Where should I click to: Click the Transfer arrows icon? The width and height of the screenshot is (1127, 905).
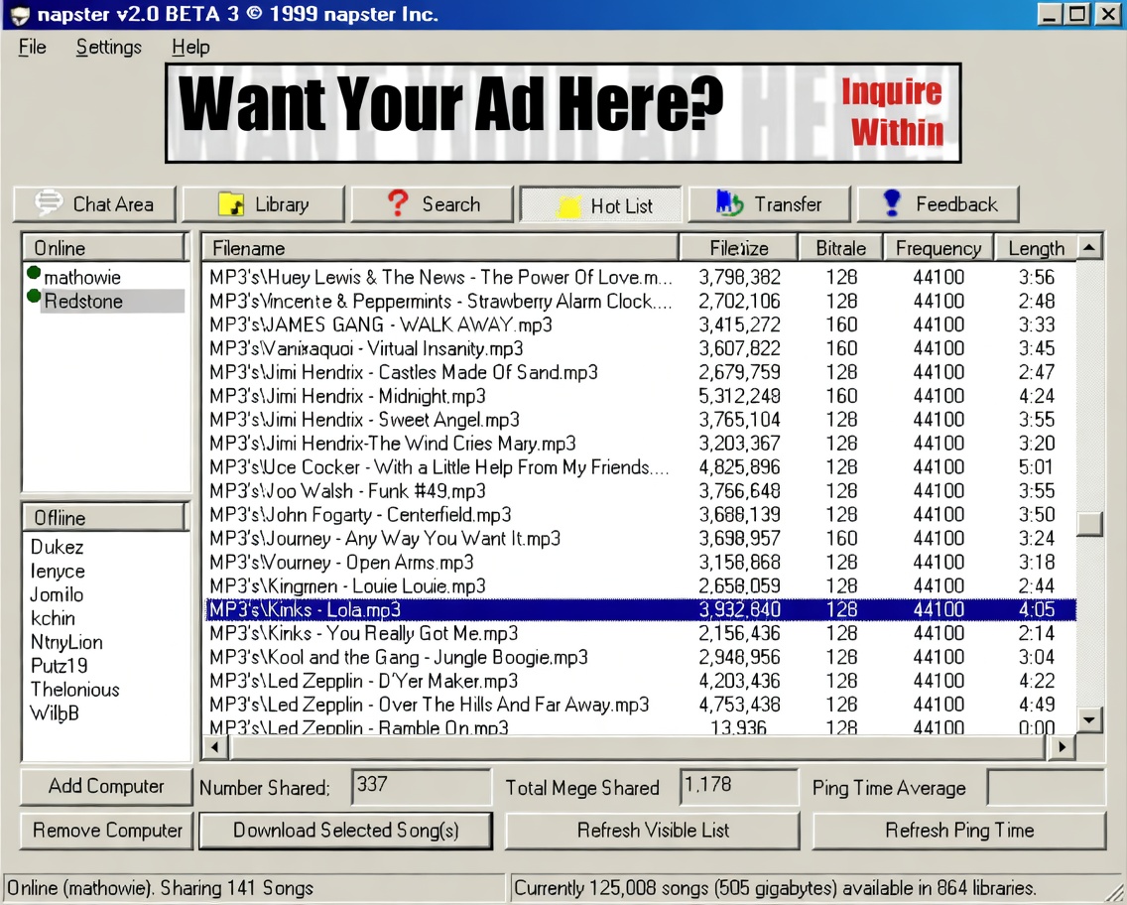[729, 203]
